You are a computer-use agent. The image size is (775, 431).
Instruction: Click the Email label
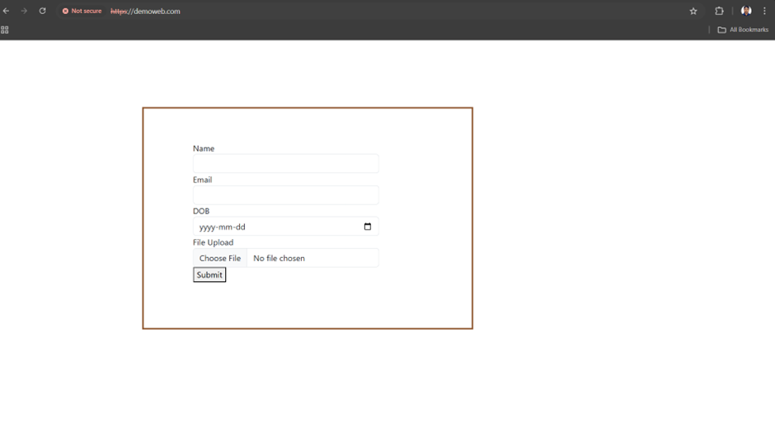point(202,180)
